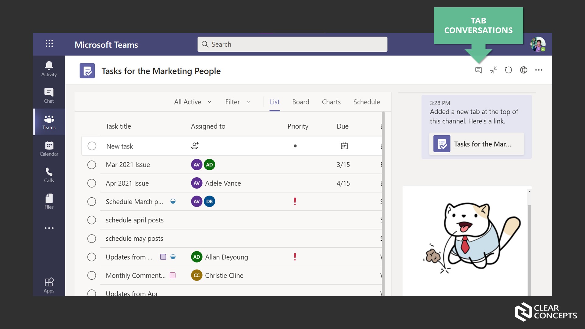The width and height of the screenshot is (585, 329).
Task: Click the due date calendar icon in New task row
Action: pyautogui.click(x=344, y=146)
